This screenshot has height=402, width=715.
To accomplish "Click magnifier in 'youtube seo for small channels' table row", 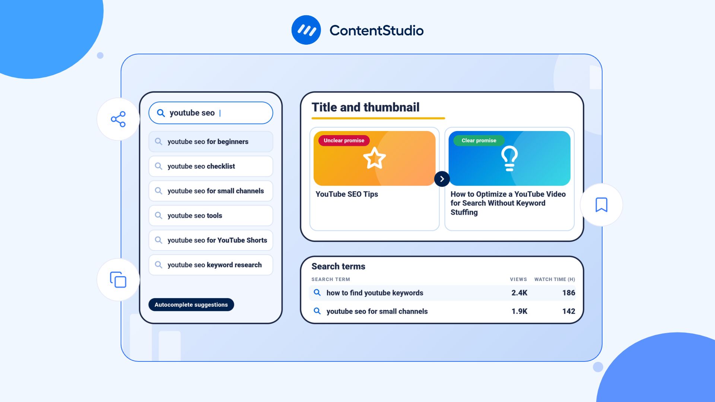I will point(317,311).
